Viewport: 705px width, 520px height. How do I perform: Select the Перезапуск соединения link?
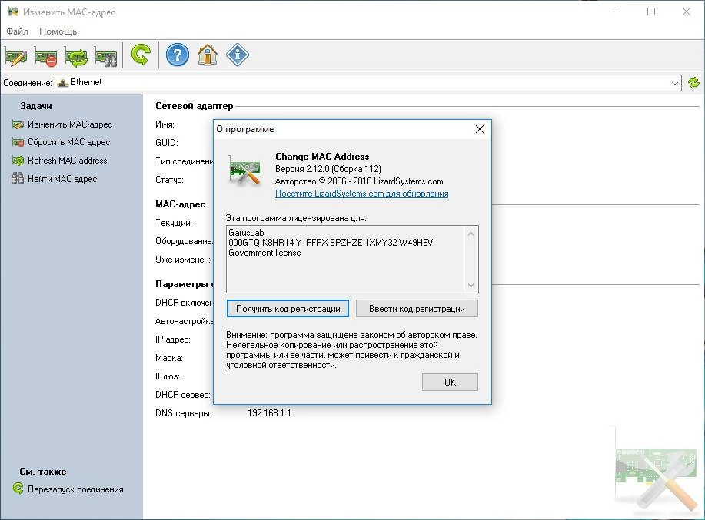(x=75, y=489)
